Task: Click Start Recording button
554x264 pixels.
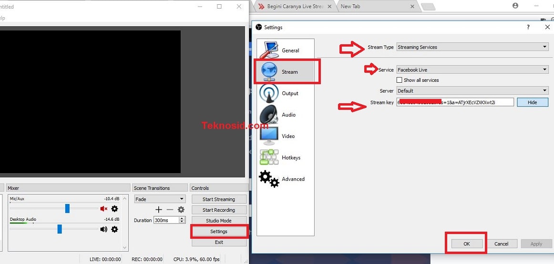Action: tap(219, 210)
